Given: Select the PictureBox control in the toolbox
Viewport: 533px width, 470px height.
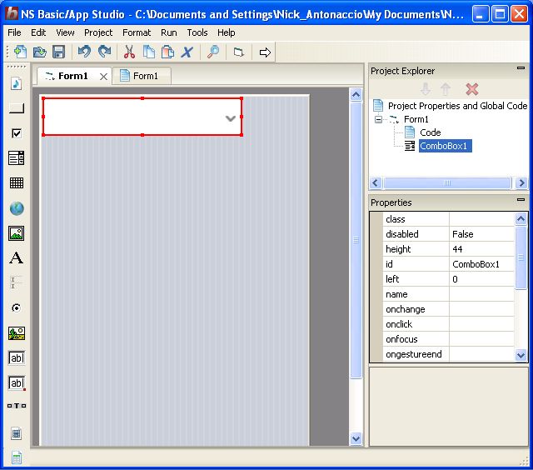Looking at the screenshot, I should 17,333.
